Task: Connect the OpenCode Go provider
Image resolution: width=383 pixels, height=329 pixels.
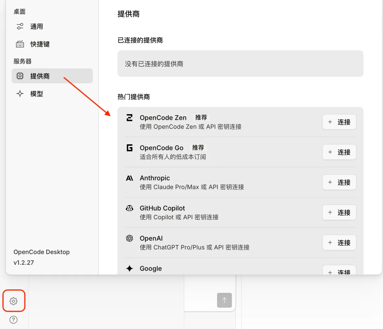Action: 339,152
